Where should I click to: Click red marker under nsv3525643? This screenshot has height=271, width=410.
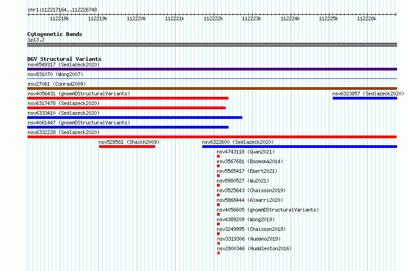(218, 195)
